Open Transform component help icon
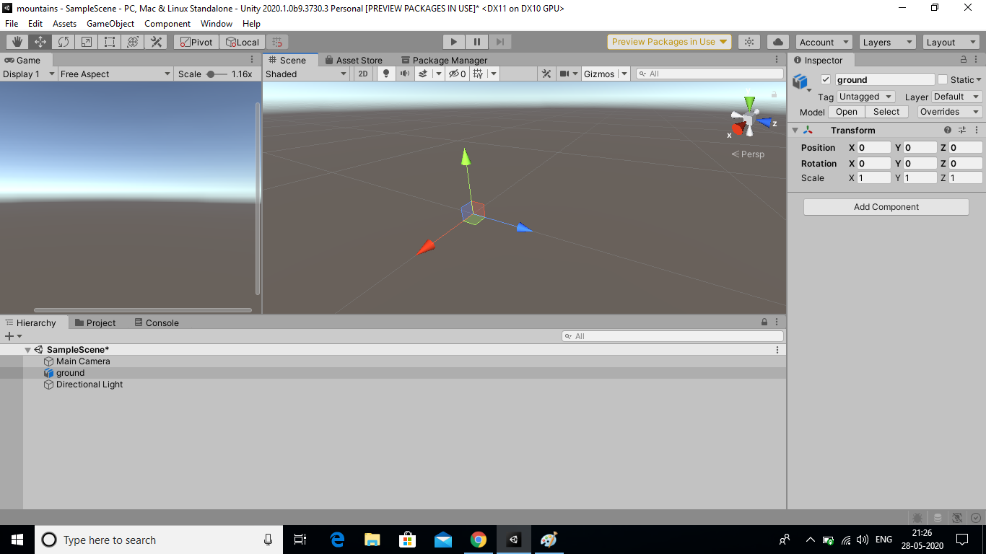The image size is (986, 554). [948, 131]
